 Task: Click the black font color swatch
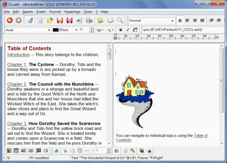tap(56, 30)
